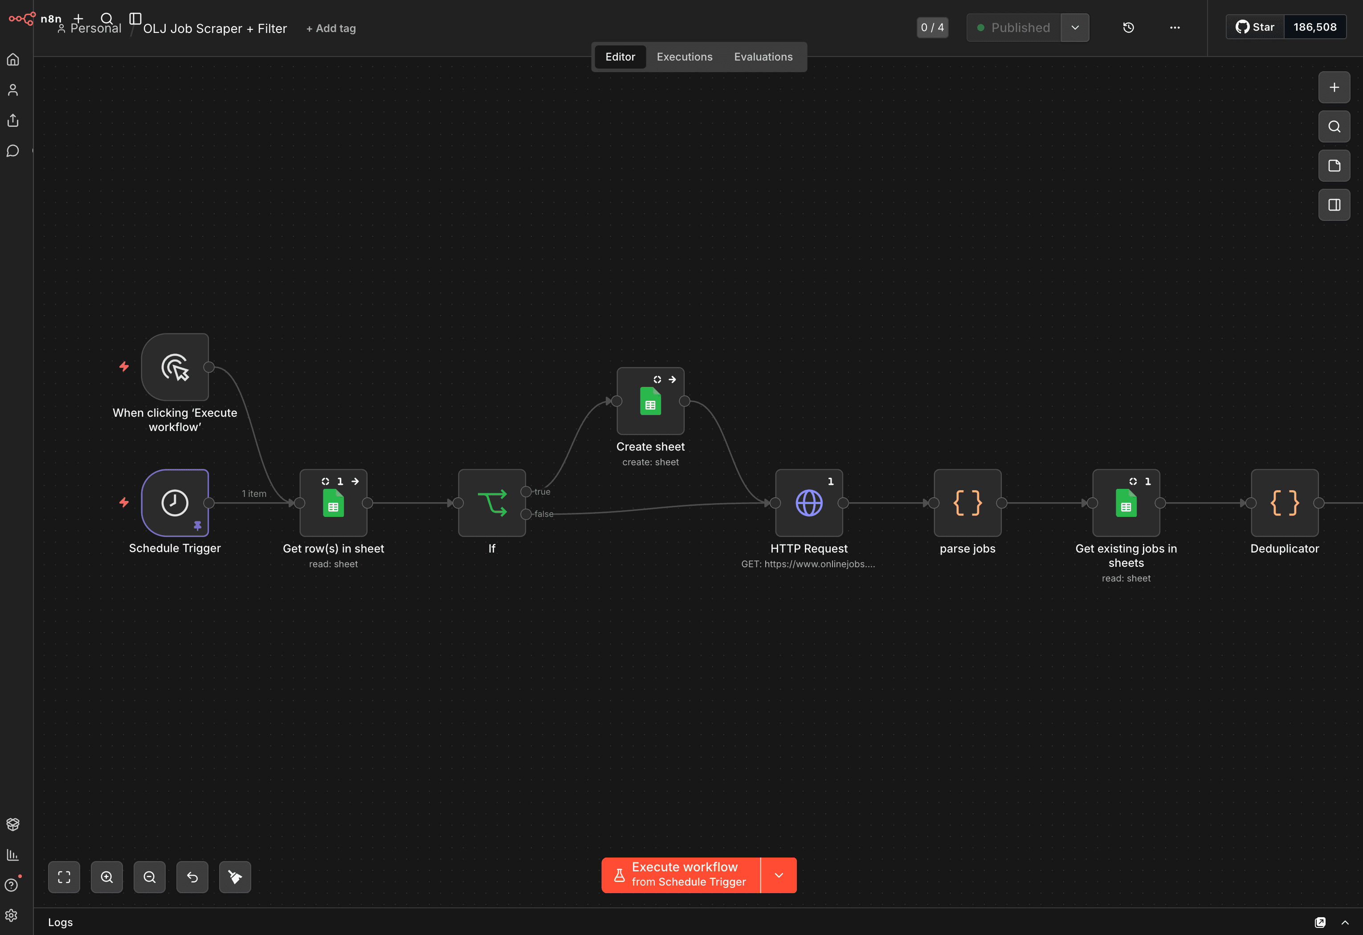This screenshot has height=935, width=1363.
Task: Select the manual 'Execute workflow' trigger node
Action: (x=175, y=368)
